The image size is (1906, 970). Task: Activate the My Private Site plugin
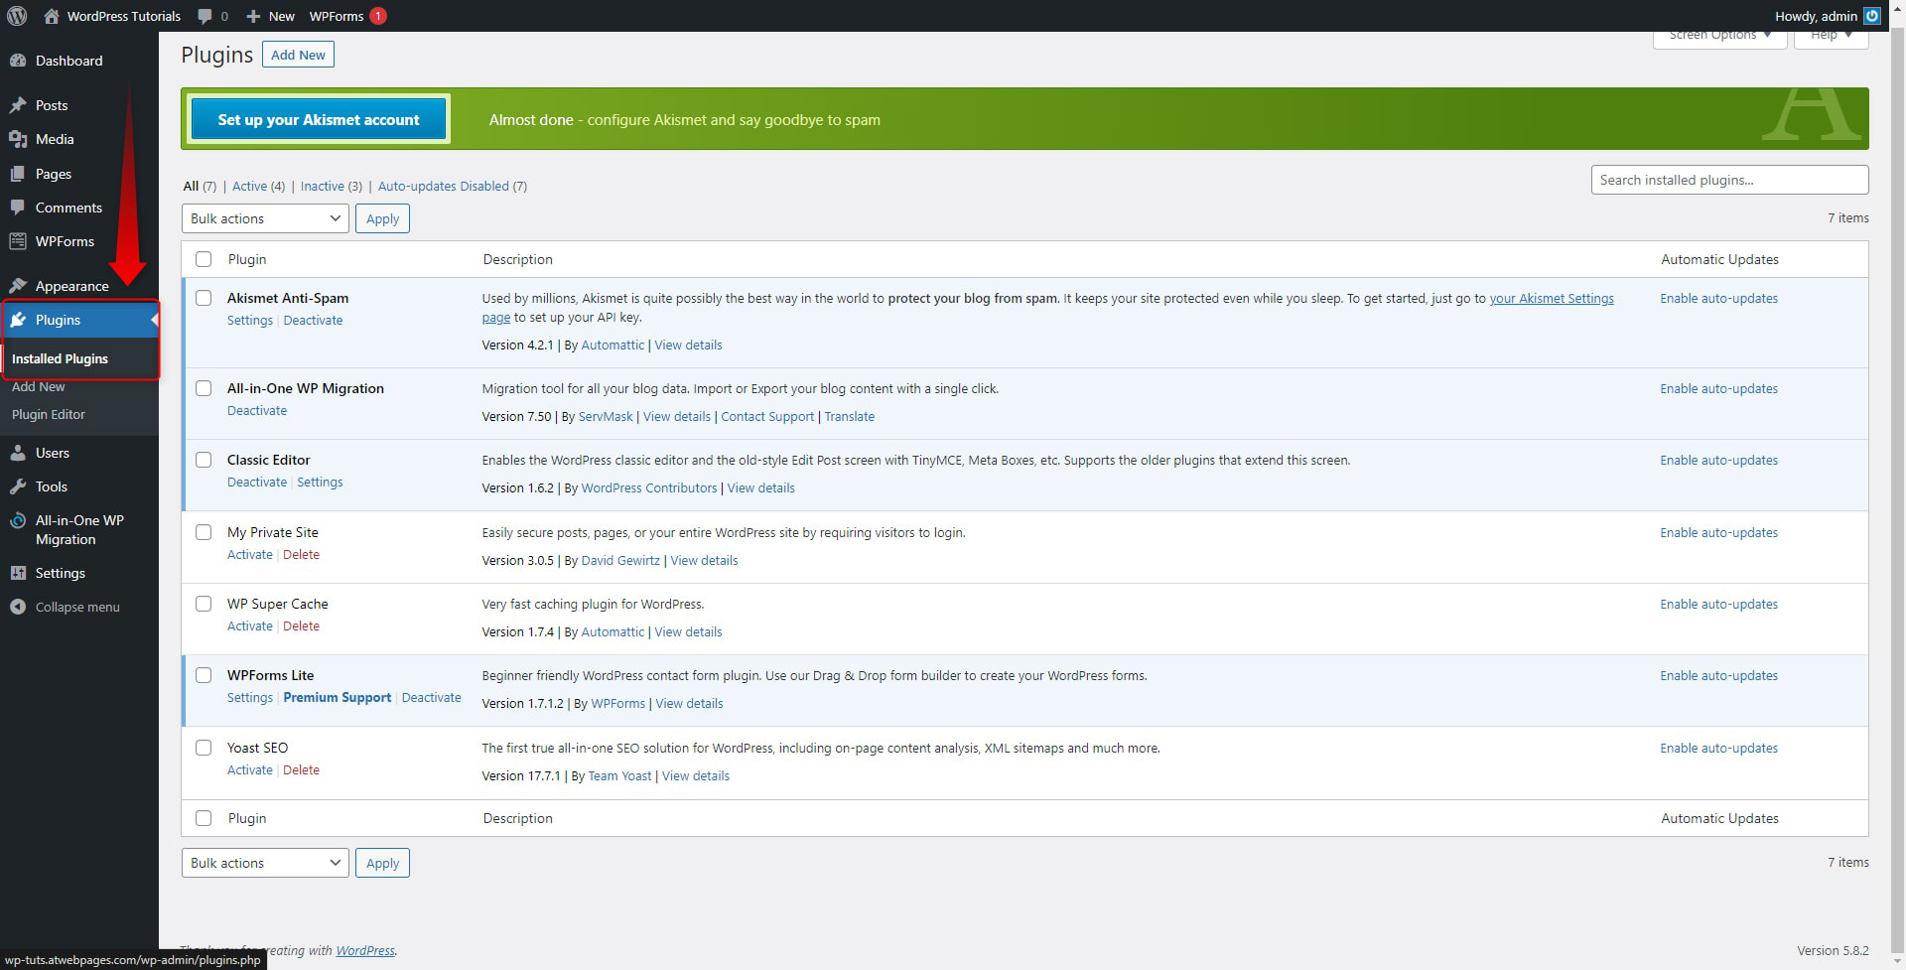pyautogui.click(x=249, y=554)
